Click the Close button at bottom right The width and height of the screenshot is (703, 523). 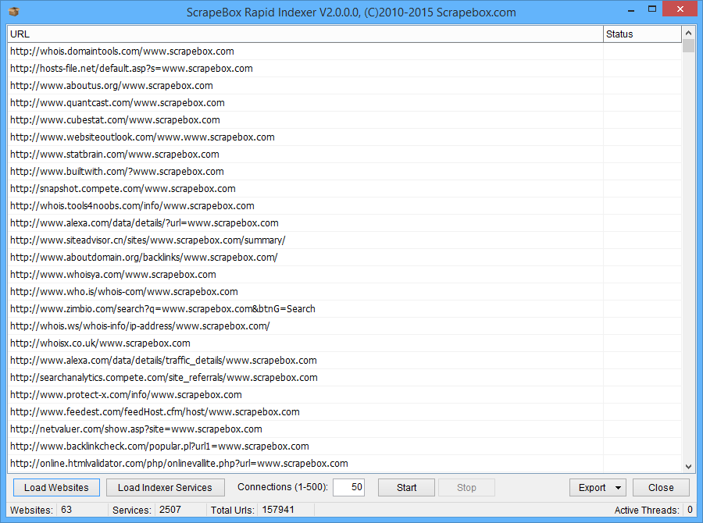coord(660,488)
